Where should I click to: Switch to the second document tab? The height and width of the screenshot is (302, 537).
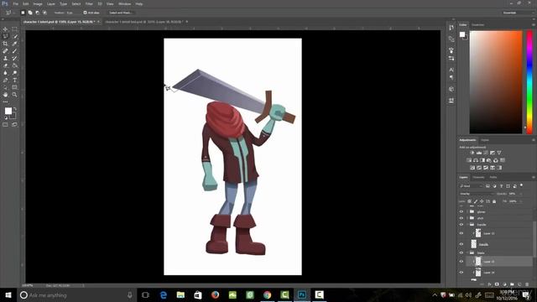tap(143, 22)
